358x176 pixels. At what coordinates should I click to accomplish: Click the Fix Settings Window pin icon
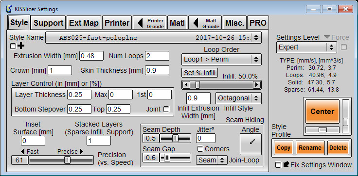(x=286, y=164)
